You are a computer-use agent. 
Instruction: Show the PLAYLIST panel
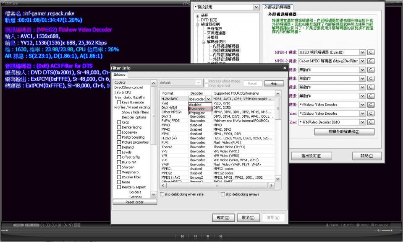(x=380, y=225)
